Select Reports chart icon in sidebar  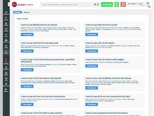(x=6, y=52)
